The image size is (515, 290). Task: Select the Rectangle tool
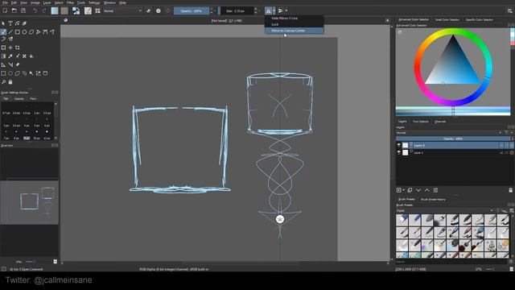coord(18,32)
